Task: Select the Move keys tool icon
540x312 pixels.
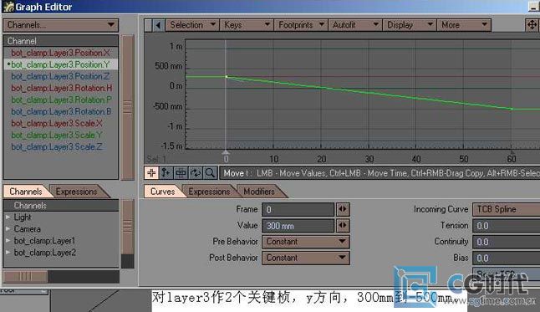Action: [151, 172]
